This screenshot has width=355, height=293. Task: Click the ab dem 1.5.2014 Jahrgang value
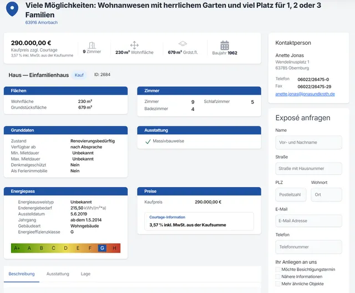86,220
